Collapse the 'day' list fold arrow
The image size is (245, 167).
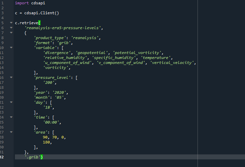11,102
